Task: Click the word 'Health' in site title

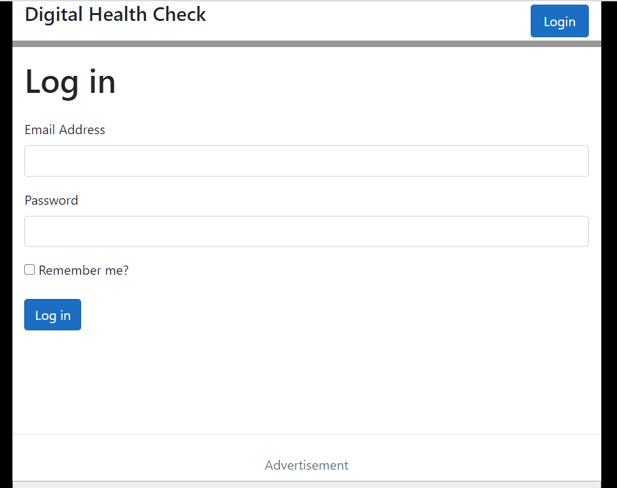Action: [x=118, y=14]
